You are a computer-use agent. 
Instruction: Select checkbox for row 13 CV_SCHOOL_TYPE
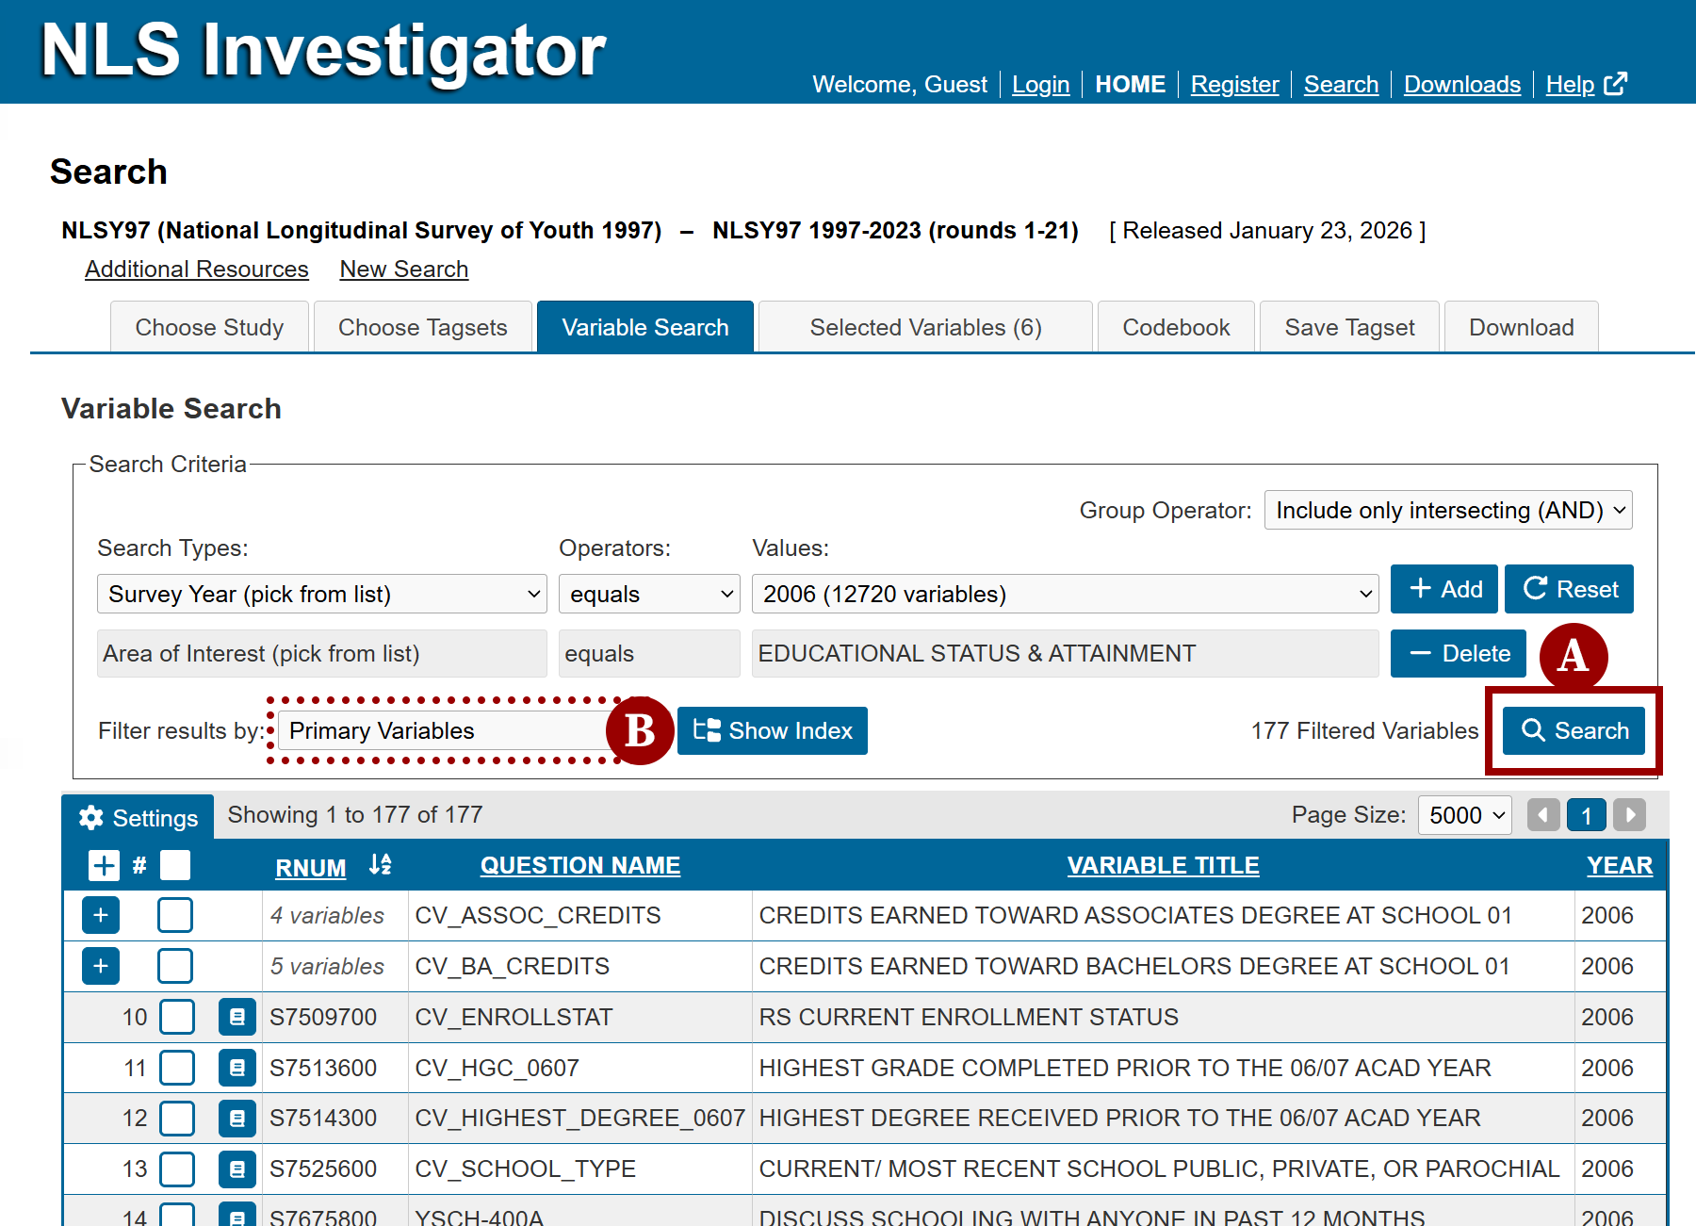177,1169
